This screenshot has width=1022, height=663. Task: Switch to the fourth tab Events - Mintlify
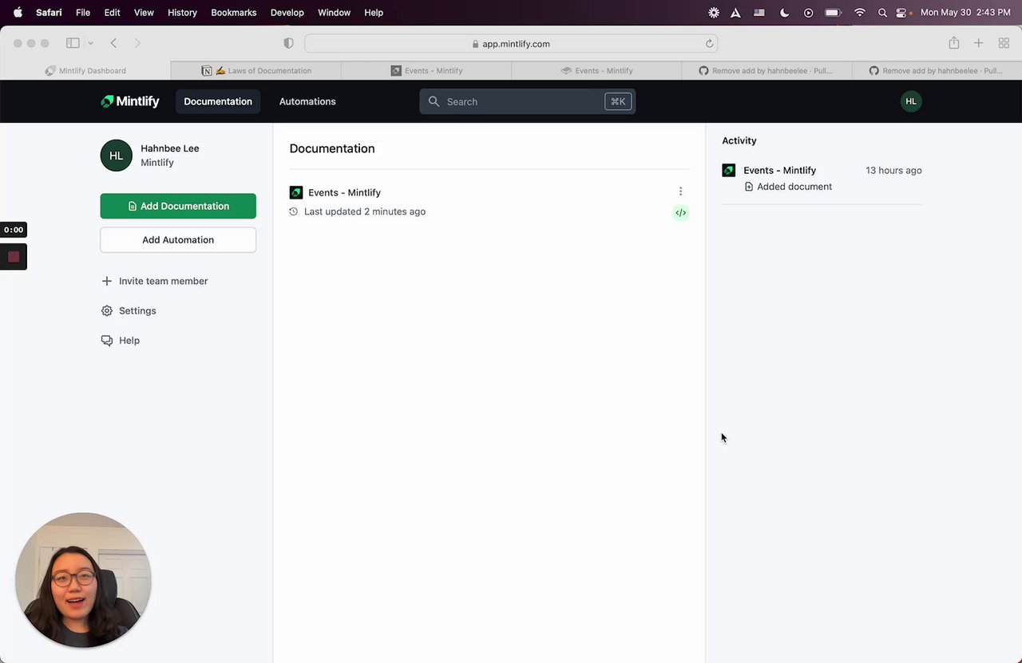point(597,70)
